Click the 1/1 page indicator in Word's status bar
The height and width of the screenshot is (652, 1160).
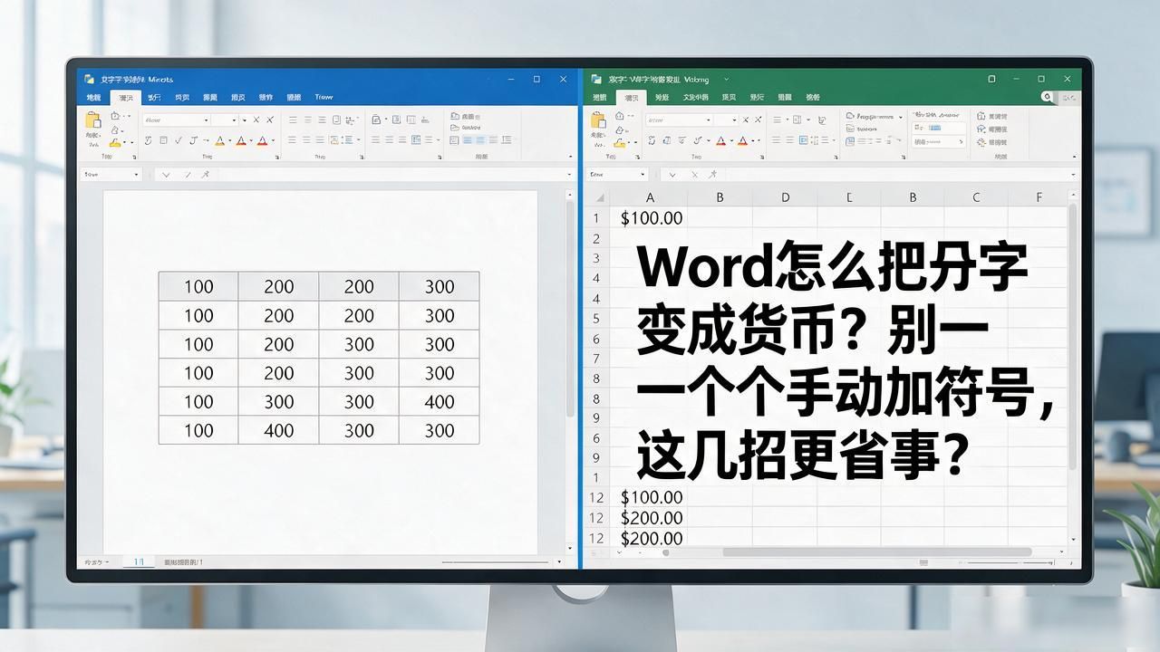(139, 562)
